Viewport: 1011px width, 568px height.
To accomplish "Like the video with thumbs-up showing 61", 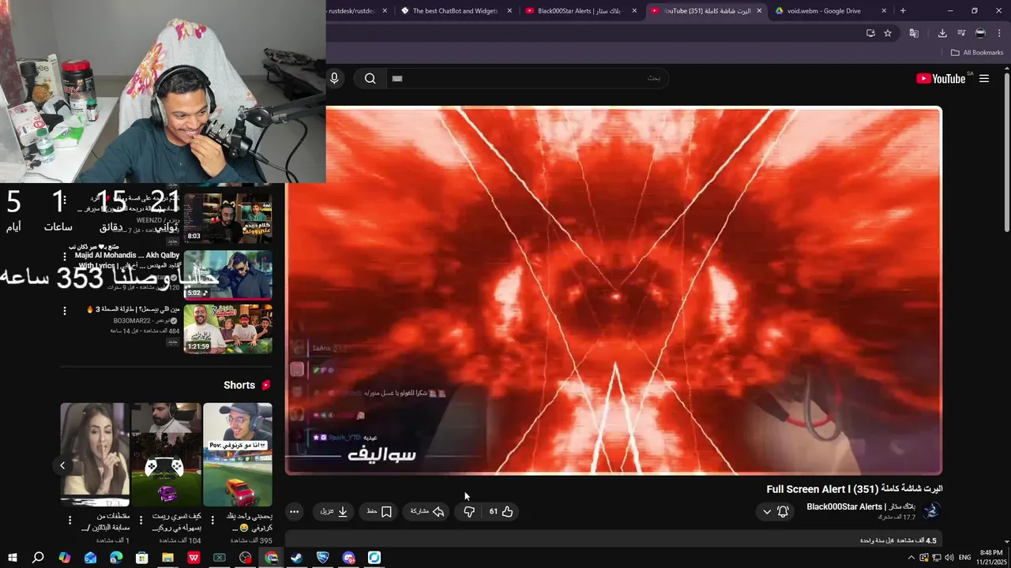I will (x=501, y=511).
